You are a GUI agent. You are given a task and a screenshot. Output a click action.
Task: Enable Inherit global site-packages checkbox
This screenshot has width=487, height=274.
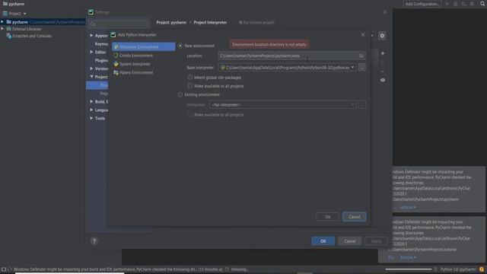point(190,78)
